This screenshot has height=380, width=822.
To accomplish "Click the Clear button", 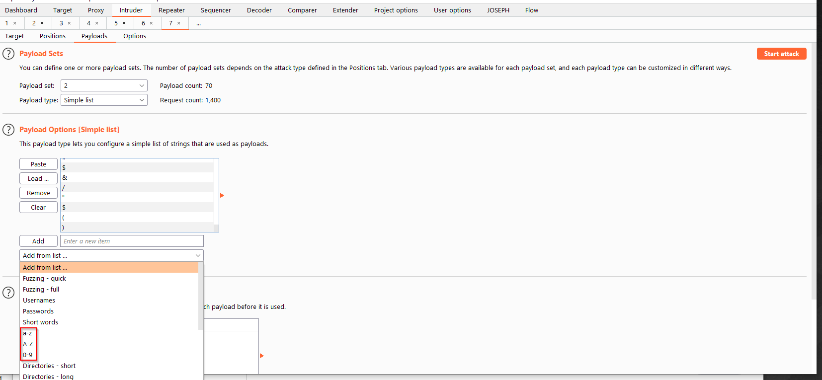I will 38,207.
